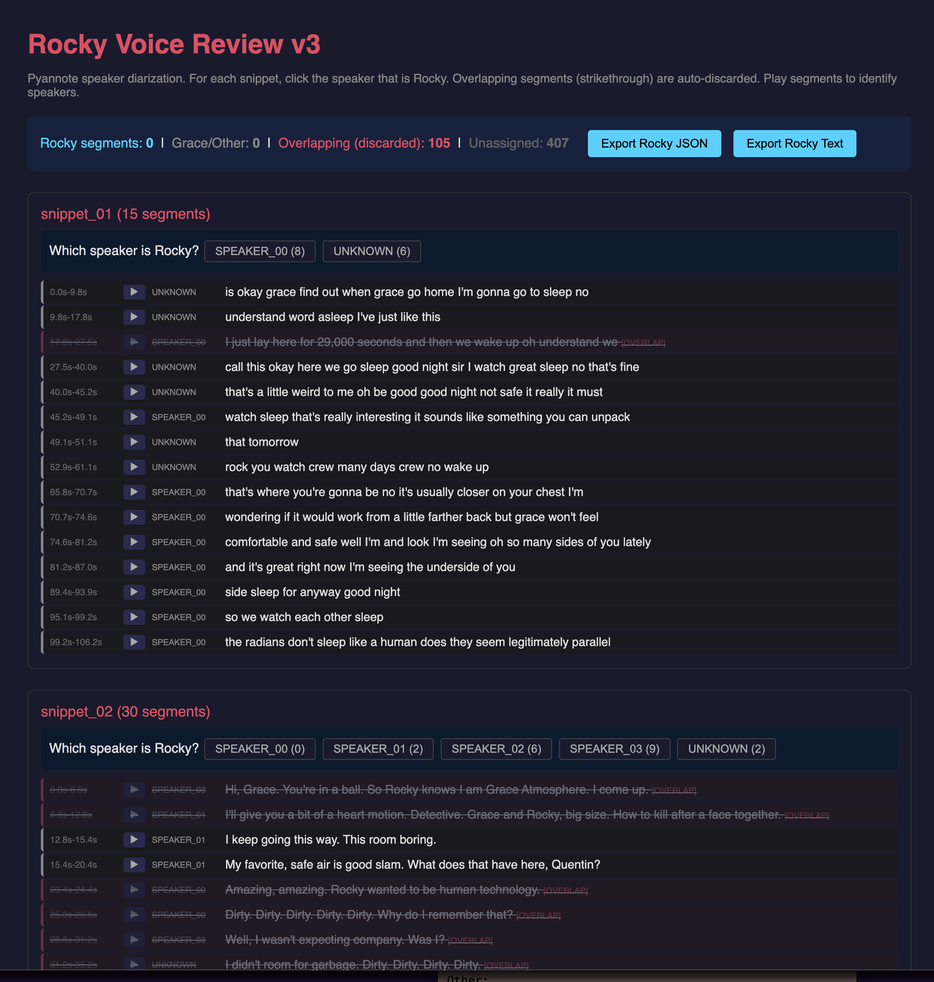The image size is (934, 982).
Task: Click the [OVERLAP] tag on the 17.8s-27.5s row
Action: pyautogui.click(x=643, y=343)
